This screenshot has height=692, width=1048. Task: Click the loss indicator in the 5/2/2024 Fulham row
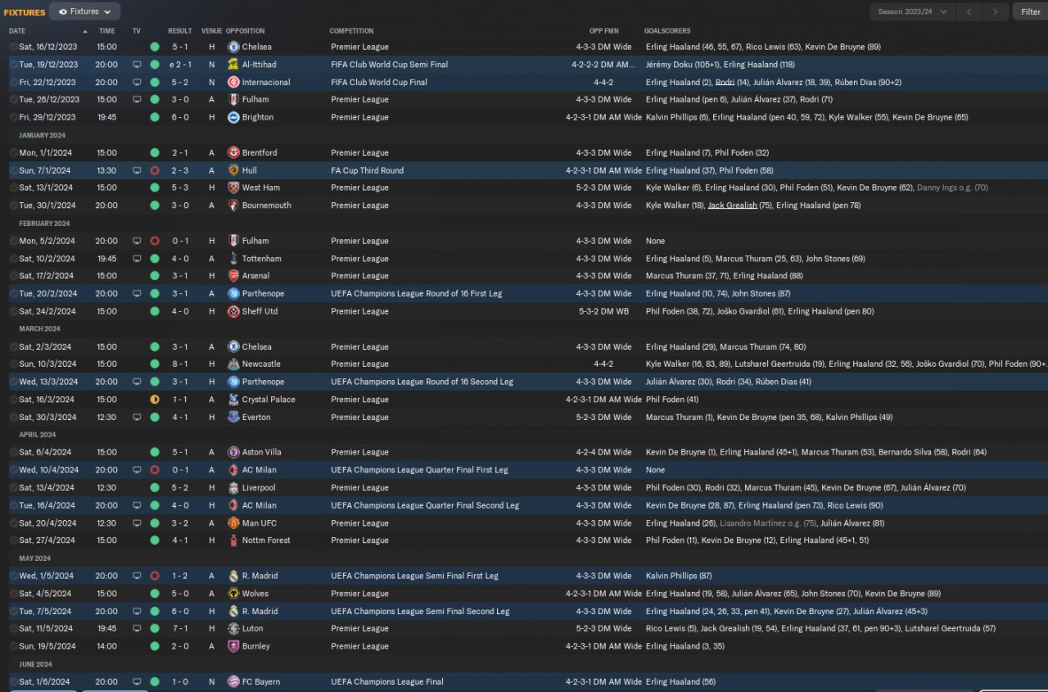155,241
